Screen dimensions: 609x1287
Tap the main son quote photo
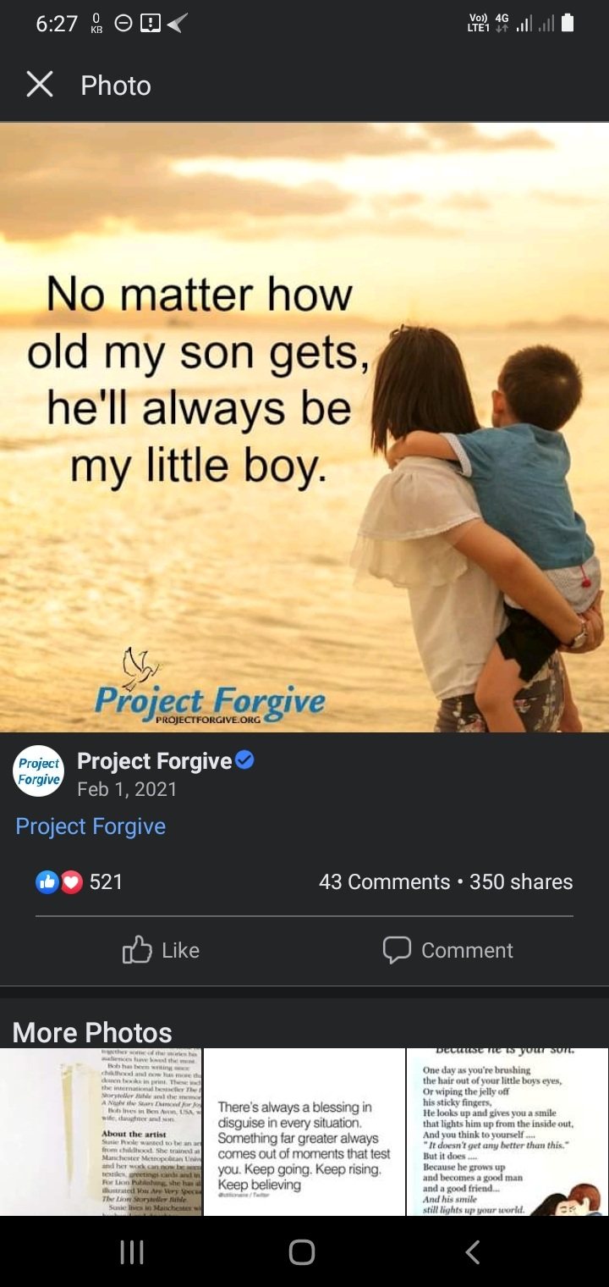coord(304,428)
